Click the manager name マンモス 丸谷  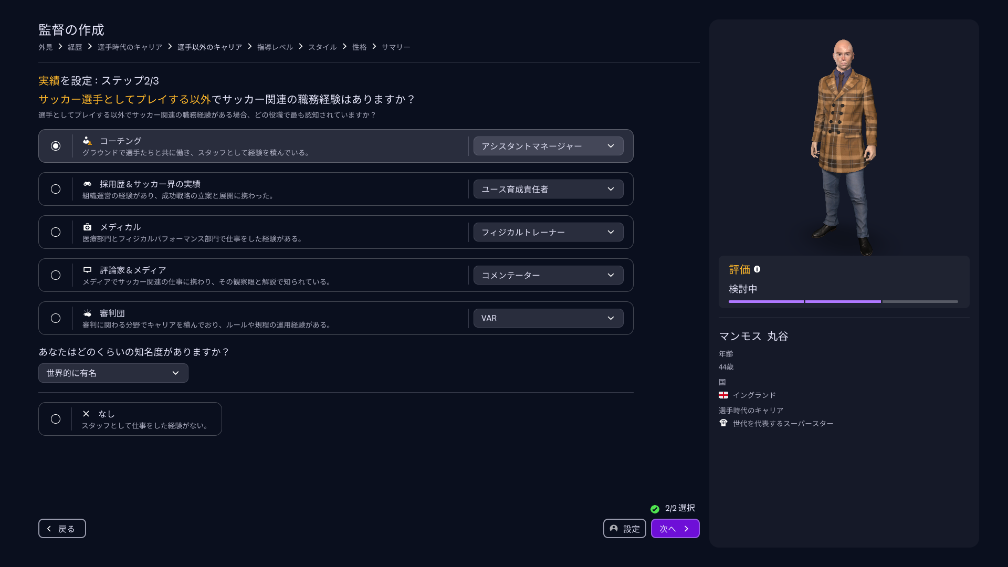pos(753,336)
